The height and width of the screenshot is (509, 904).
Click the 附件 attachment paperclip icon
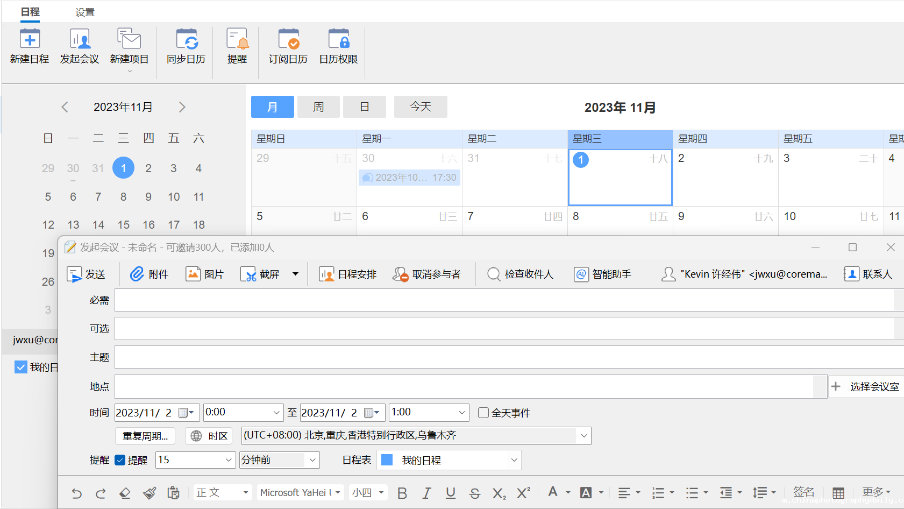137,274
